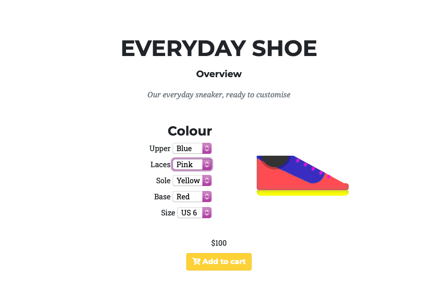Open the Base colour dropdown showing Red
The image size is (437, 299).
click(192, 197)
